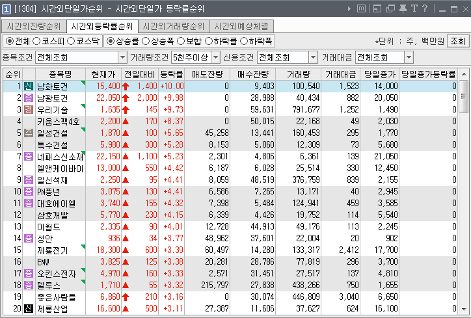Select the 보합 radio button

(181, 41)
